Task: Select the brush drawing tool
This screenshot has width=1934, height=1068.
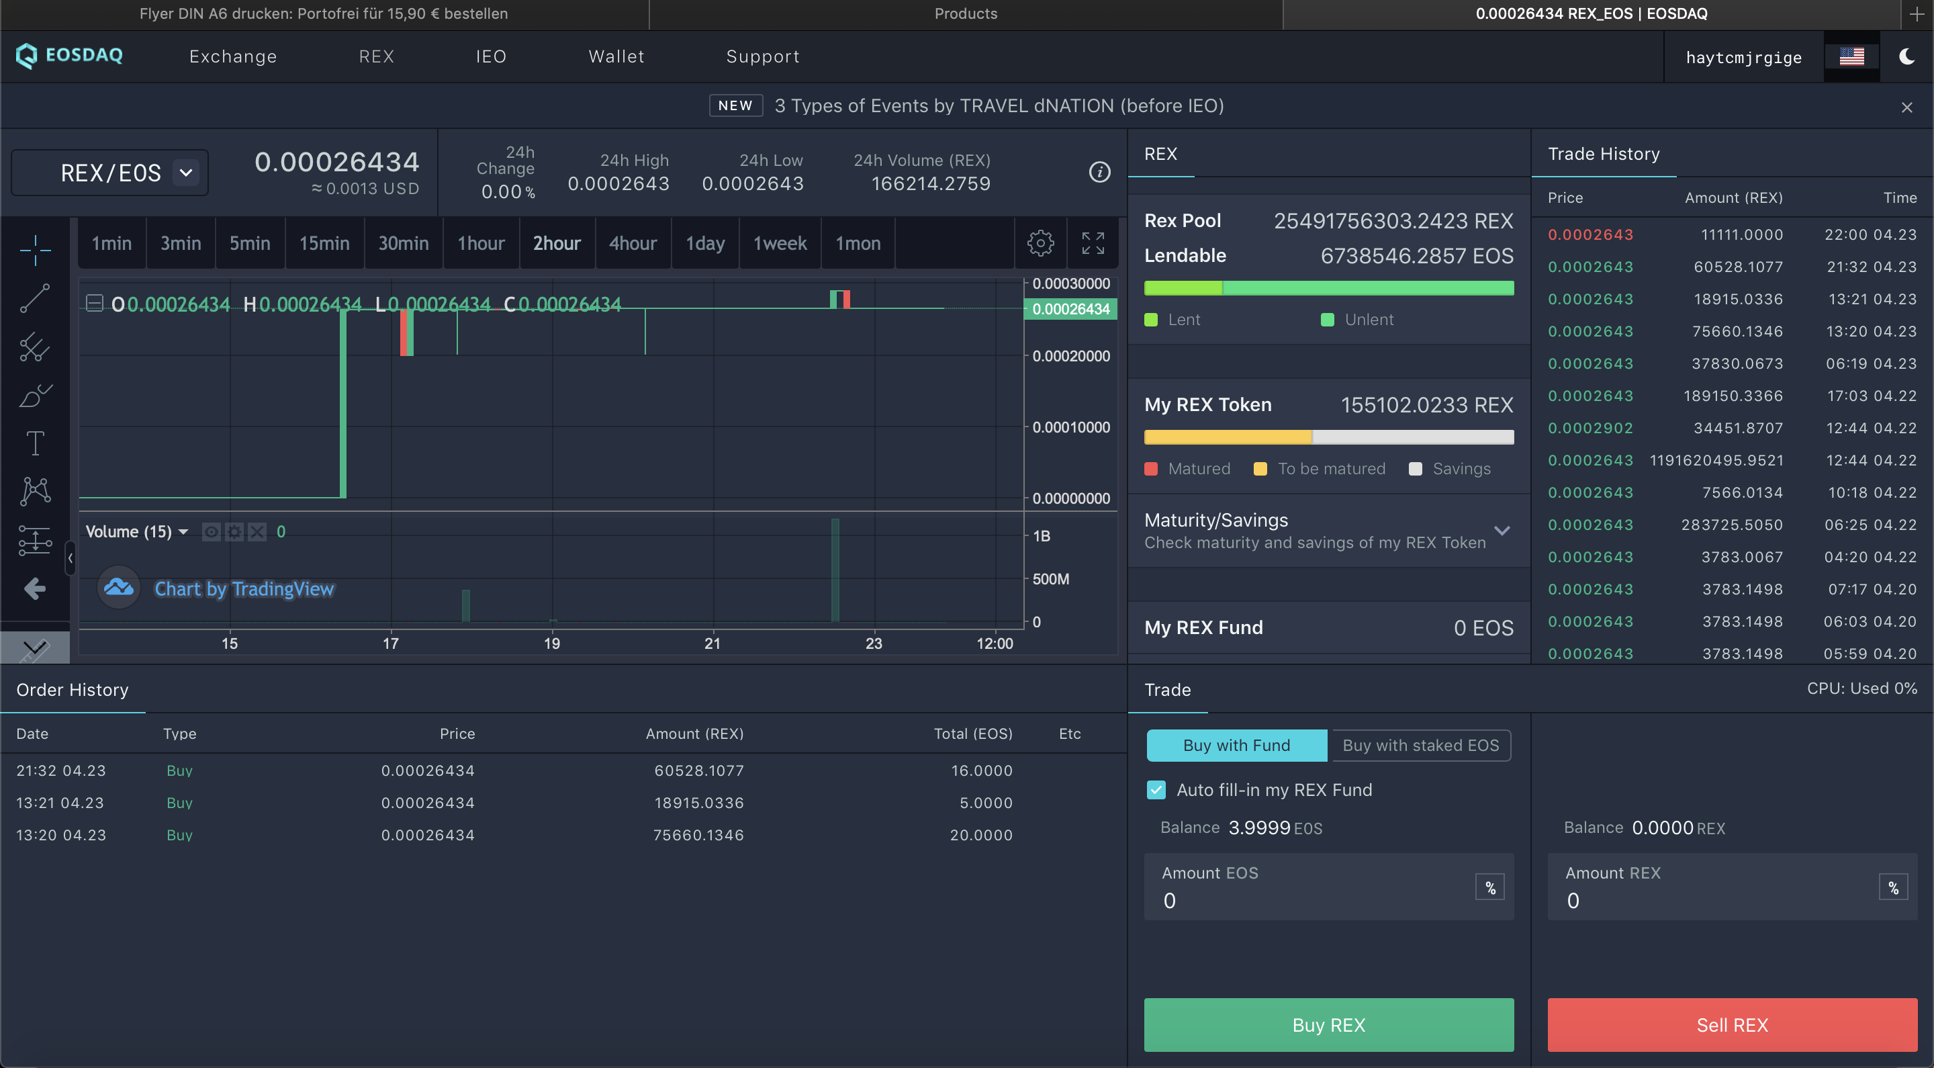Action: tap(36, 395)
